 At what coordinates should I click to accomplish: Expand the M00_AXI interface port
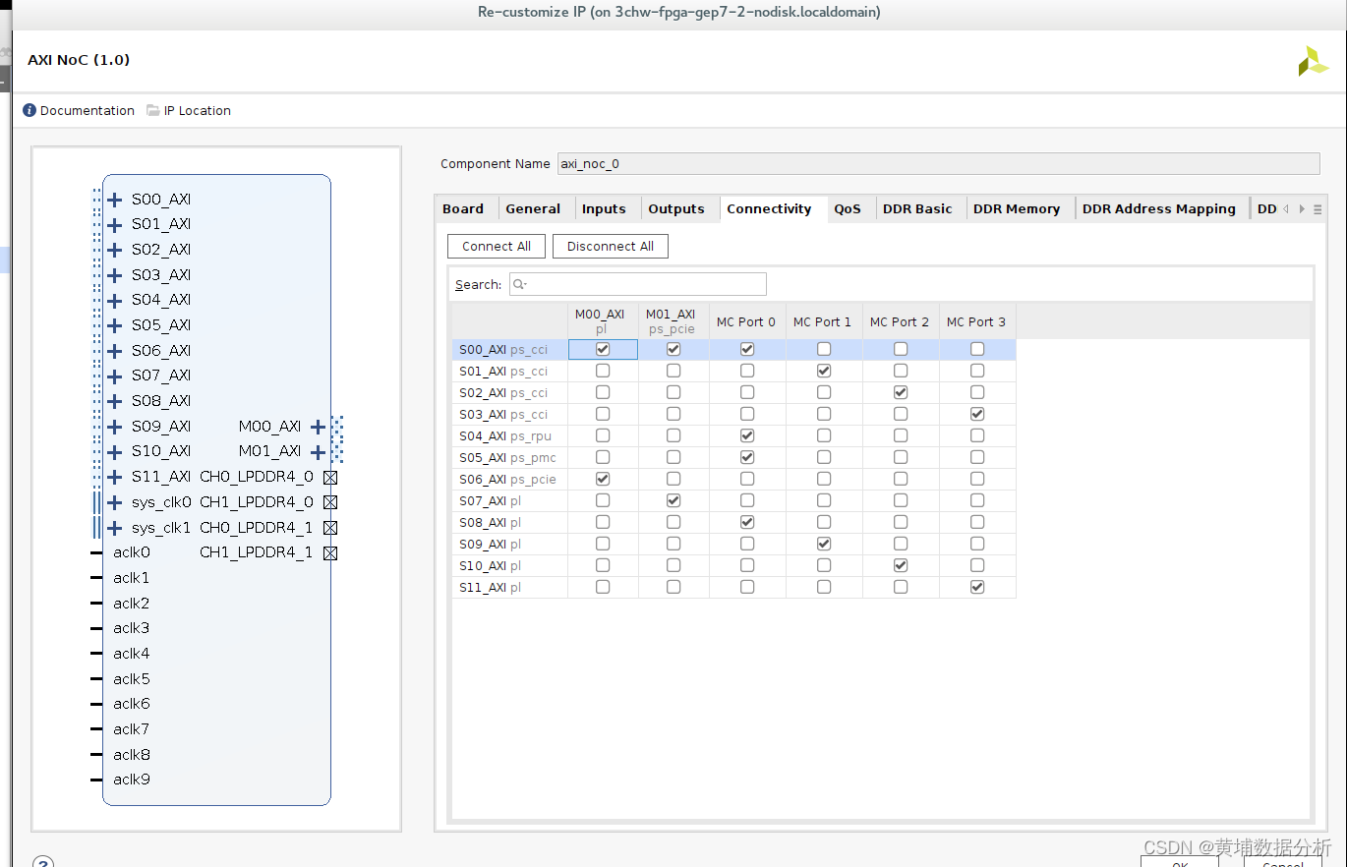pyautogui.click(x=318, y=427)
